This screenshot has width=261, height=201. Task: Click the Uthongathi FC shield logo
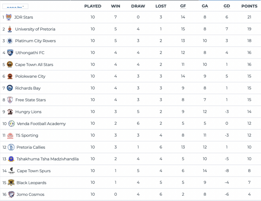tap(10, 53)
